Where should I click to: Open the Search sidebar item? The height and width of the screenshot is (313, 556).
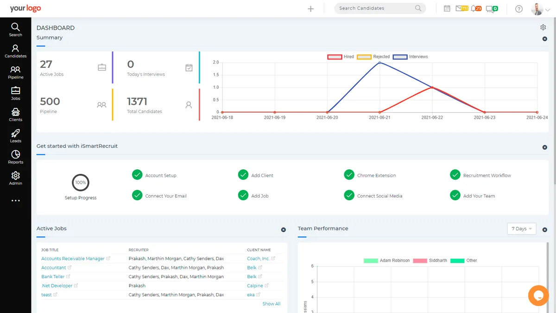click(15, 29)
